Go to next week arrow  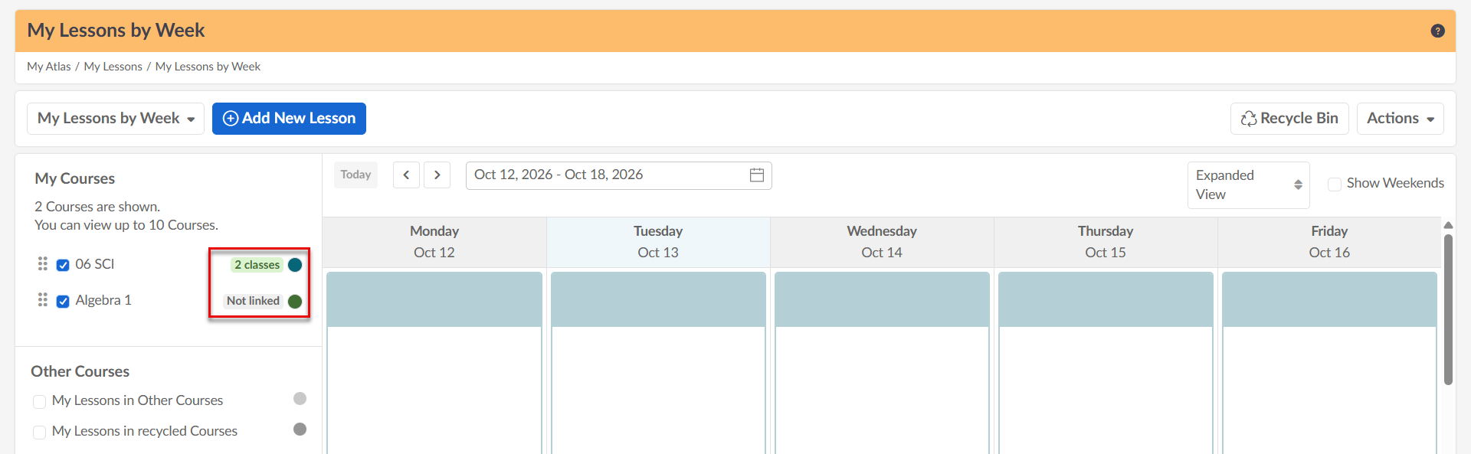coord(437,175)
